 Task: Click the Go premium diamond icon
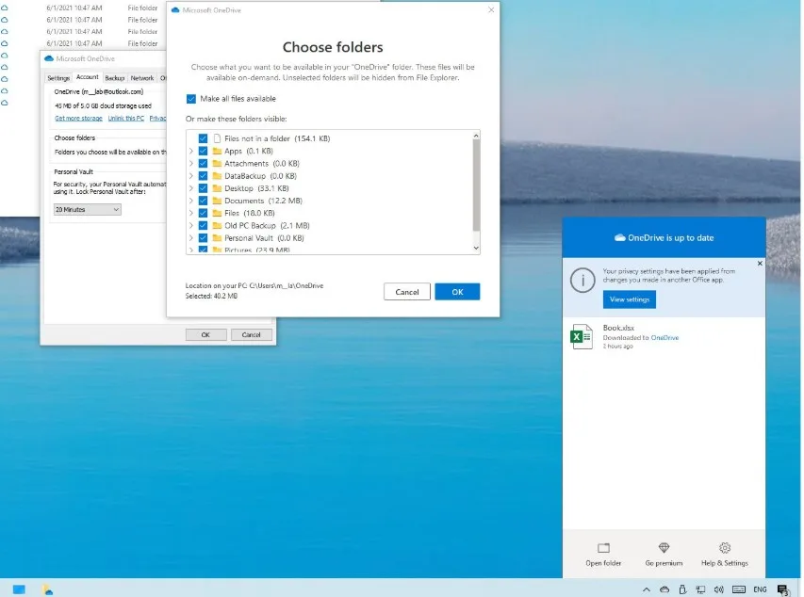(664, 548)
